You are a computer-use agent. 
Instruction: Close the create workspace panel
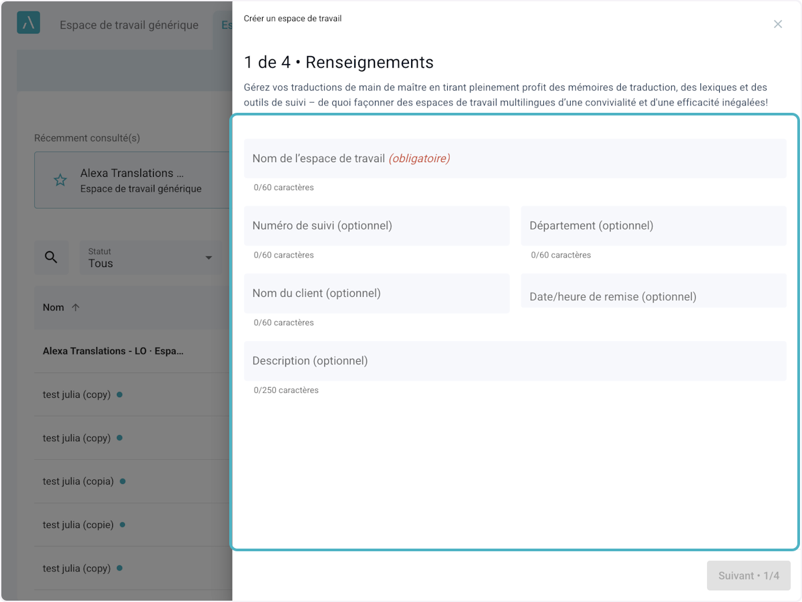pyautogui.click(x=777, y=24)
